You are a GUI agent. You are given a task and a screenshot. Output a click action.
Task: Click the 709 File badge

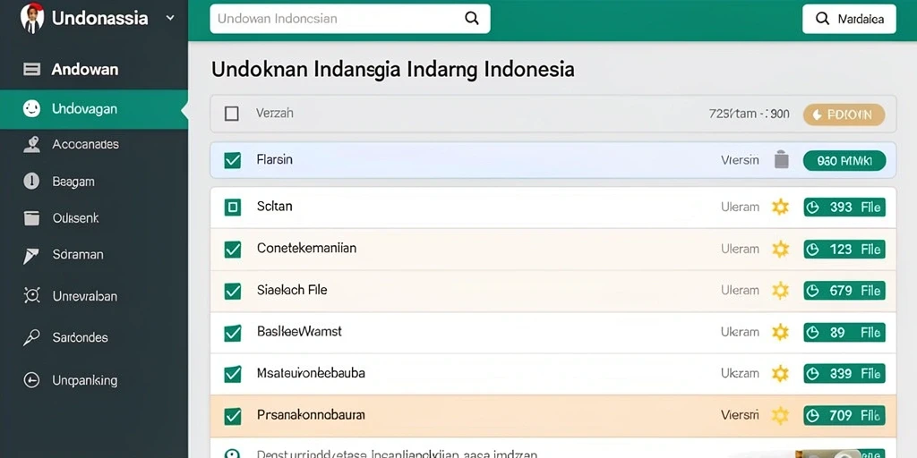coord(844,415)
